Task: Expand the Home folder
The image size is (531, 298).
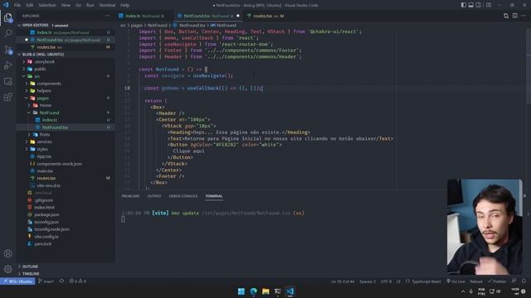Action: (x=29, y=105)
